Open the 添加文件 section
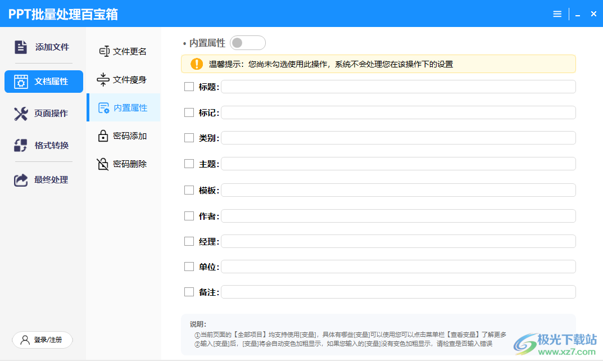The height and width of the screenshot is (361, 603). pos(43,47)
